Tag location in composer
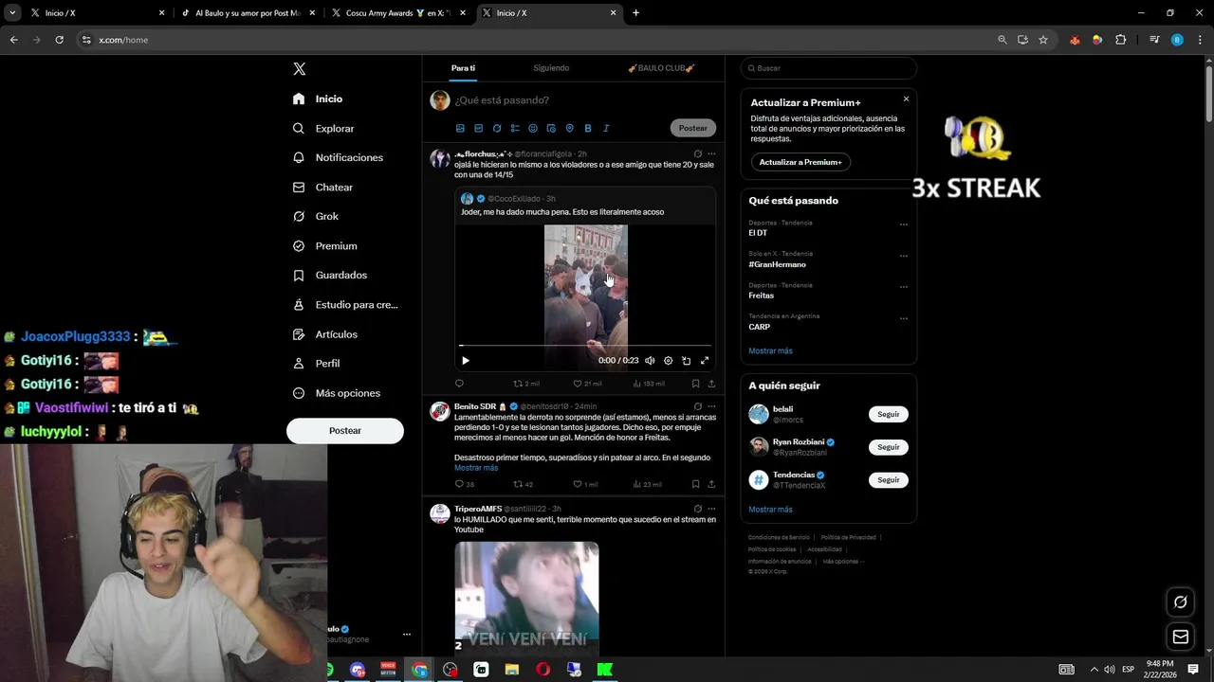 tap(569, 128)
